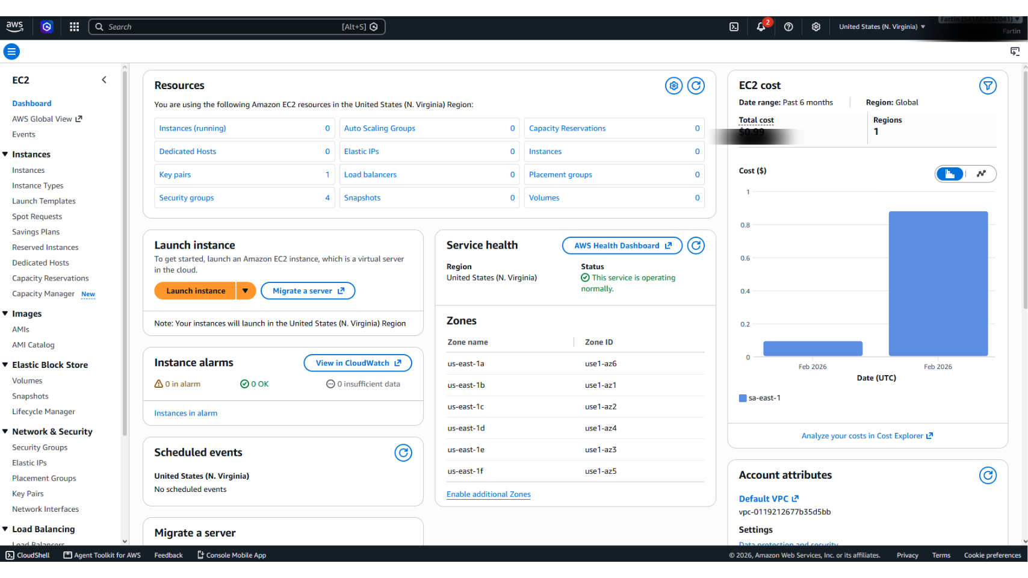Collapse the Network & Security section
Image resolution: width=1028 pixels, height=578 pixels.
tap(5, 432)
